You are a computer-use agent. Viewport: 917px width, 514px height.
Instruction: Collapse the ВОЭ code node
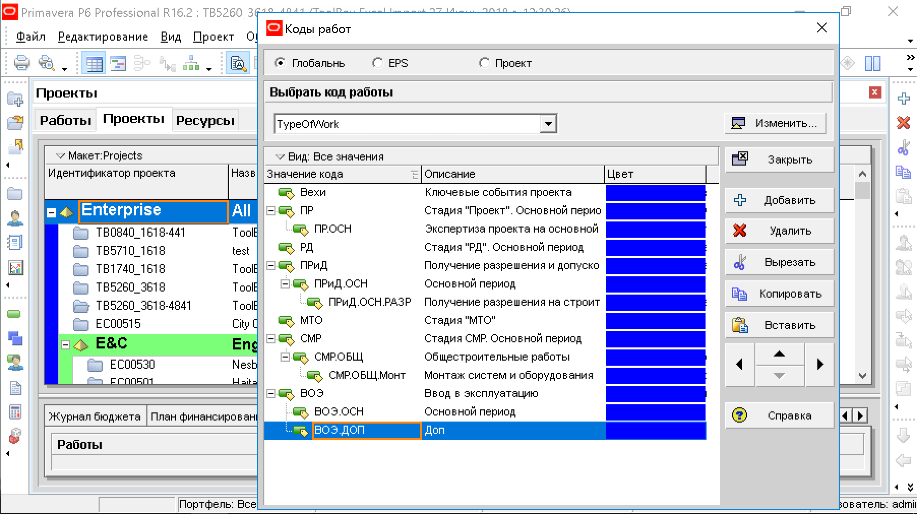(271, 394)
